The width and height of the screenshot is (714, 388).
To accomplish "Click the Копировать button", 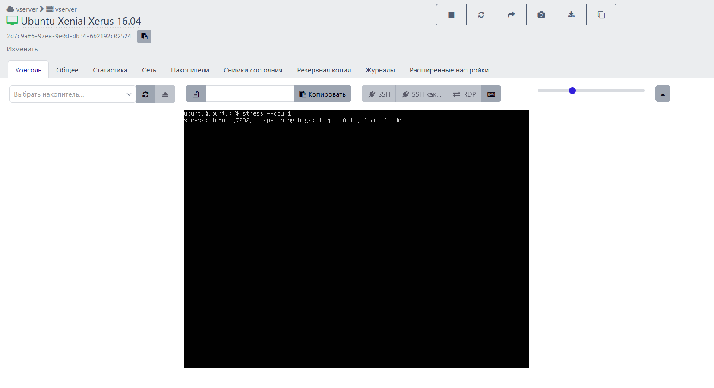I will [x=322, y=94].
